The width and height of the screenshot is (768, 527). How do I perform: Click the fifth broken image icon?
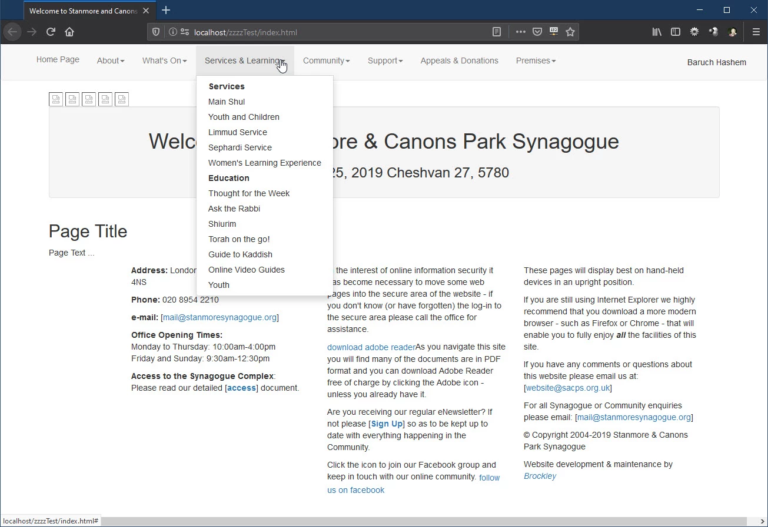tap(122, 99)
